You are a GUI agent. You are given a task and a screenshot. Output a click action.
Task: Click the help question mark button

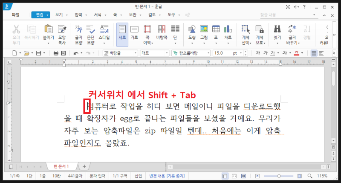(x=304, y=7)
